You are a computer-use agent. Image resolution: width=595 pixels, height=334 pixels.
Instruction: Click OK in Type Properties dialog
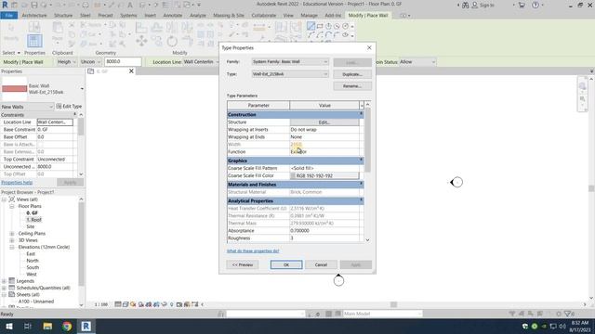click(286, 264)
